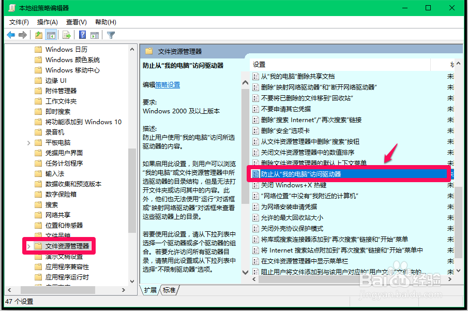
Task: Toggle the Show/Hide action pane icon
Action: click(95, 35)
